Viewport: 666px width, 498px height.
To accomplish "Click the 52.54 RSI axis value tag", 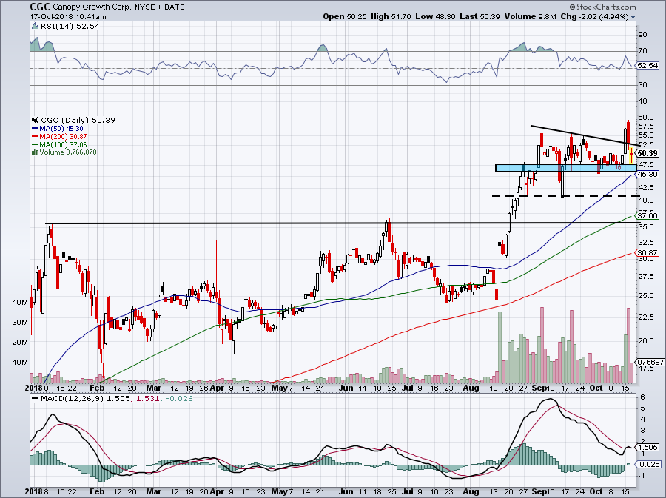I will [x=647, y=66].
